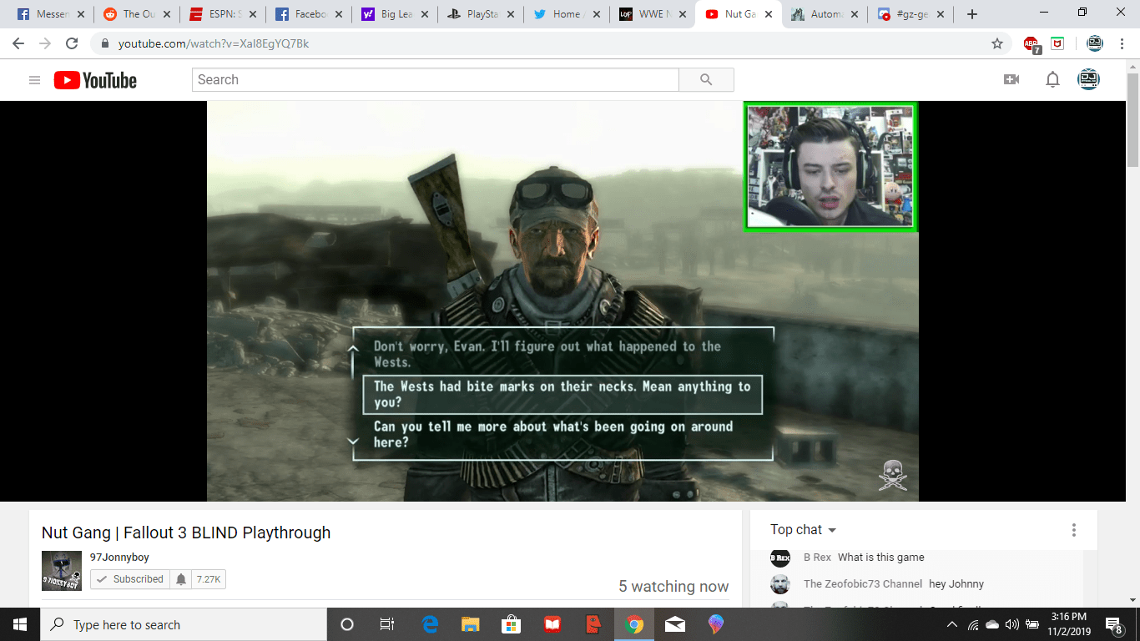Switch to the Twitter Home tab
This screenshot has height=641, width=1140.
[x=566, y=14]
